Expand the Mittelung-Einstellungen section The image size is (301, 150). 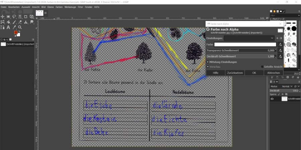pyautogui.click(x=208, y=62)
